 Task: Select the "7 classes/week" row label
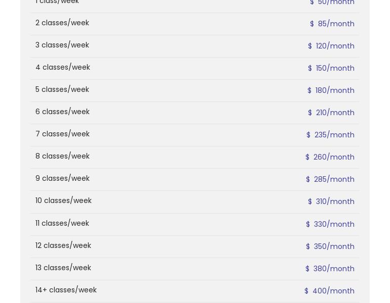62,134
